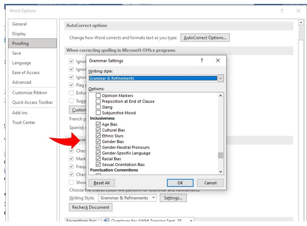
Task: Toggle Gender-Neutral Pronouns checkbox
Action: [x=98, y=147]
